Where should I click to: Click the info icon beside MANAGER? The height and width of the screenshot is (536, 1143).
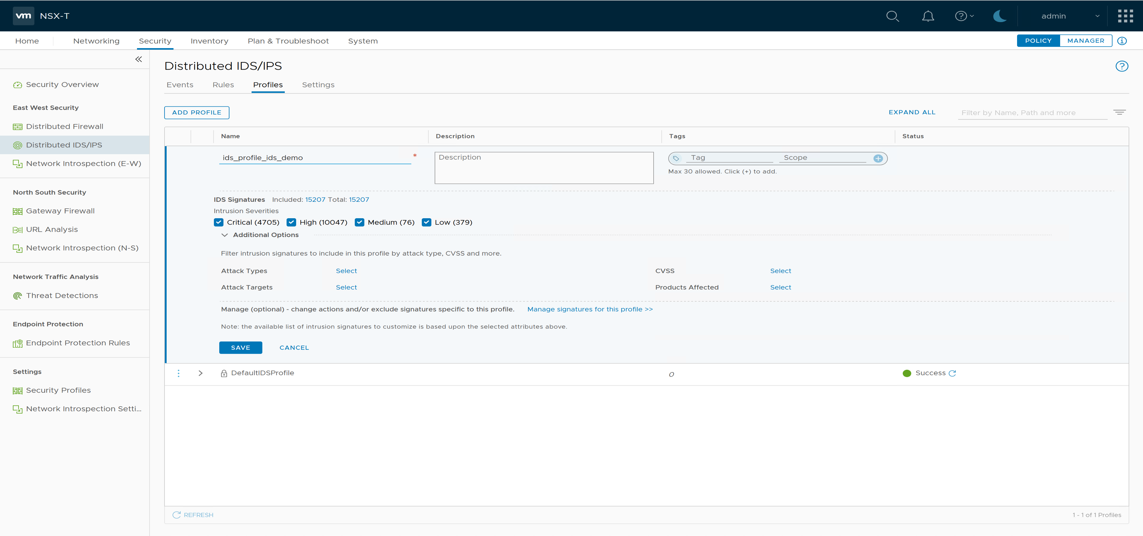(1122, 41)
